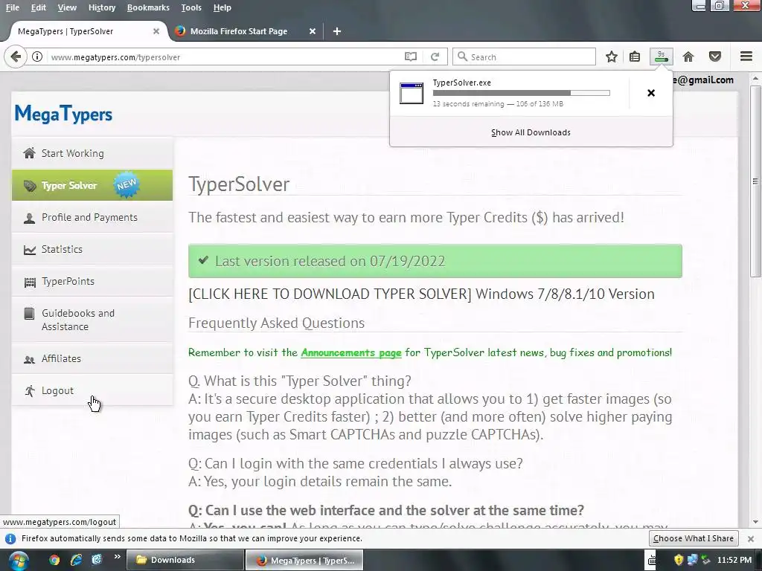Open site information icon in address bar
762x571 pixels.
(x=37, y=57)
